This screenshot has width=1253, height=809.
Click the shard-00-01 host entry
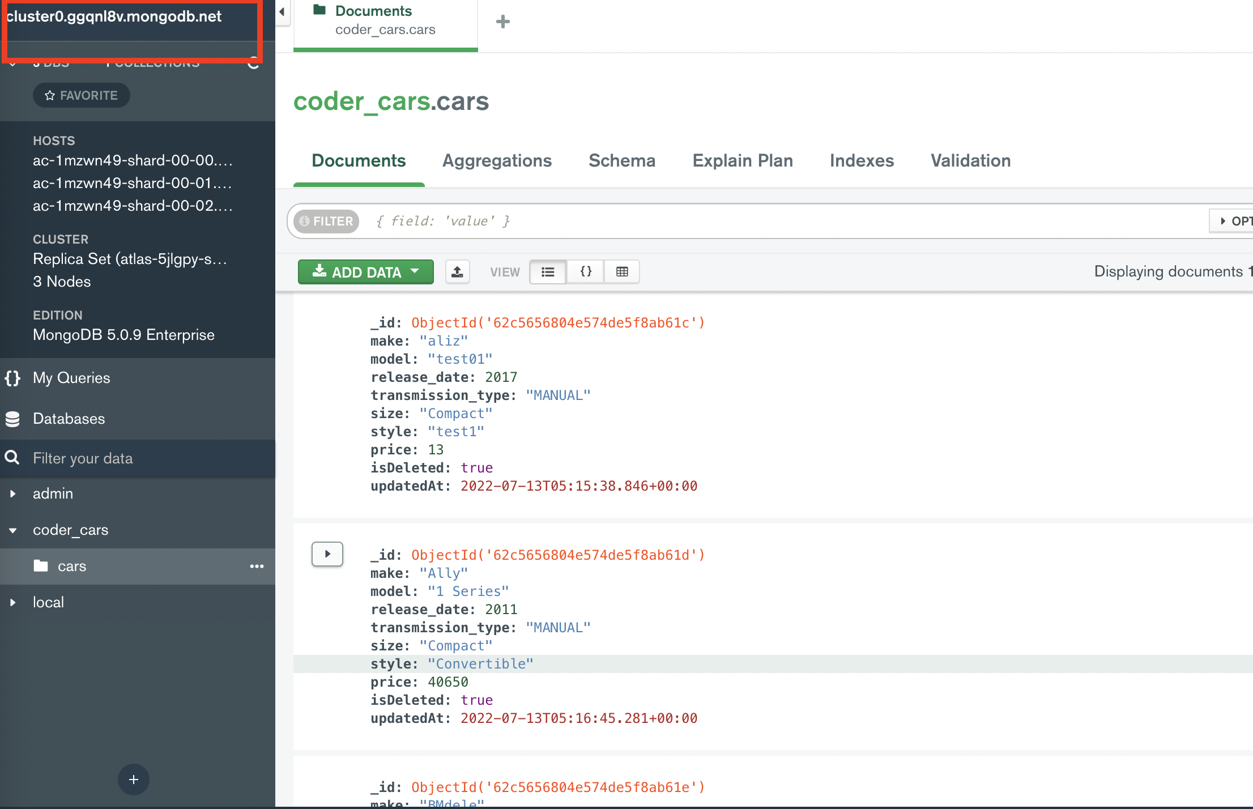pos(133,183)
